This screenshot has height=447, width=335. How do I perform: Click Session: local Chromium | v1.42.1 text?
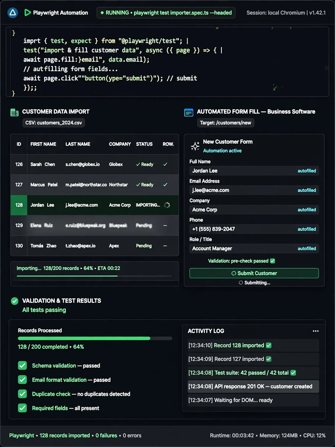tap(286, 13)
